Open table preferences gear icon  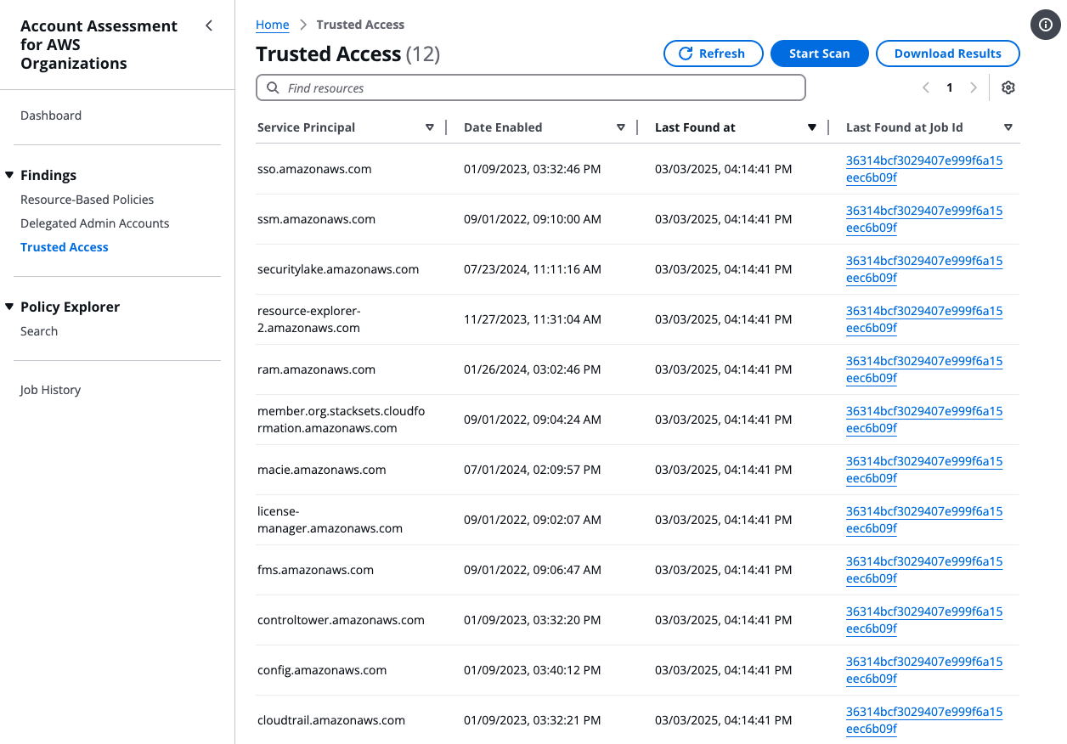pyautogui.click(x=1008, y=87)
